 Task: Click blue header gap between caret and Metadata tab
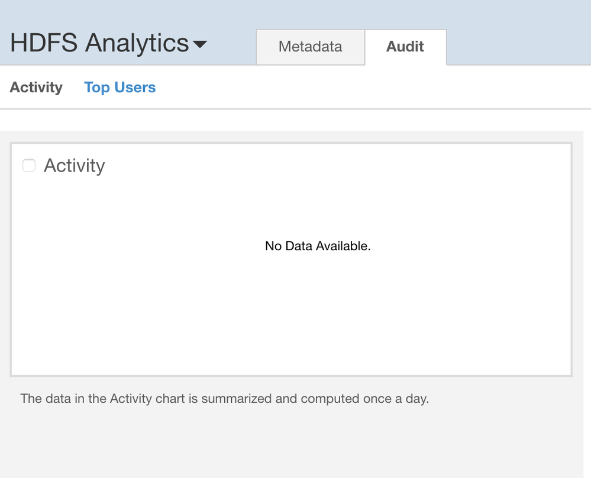(x=232, y=44)
